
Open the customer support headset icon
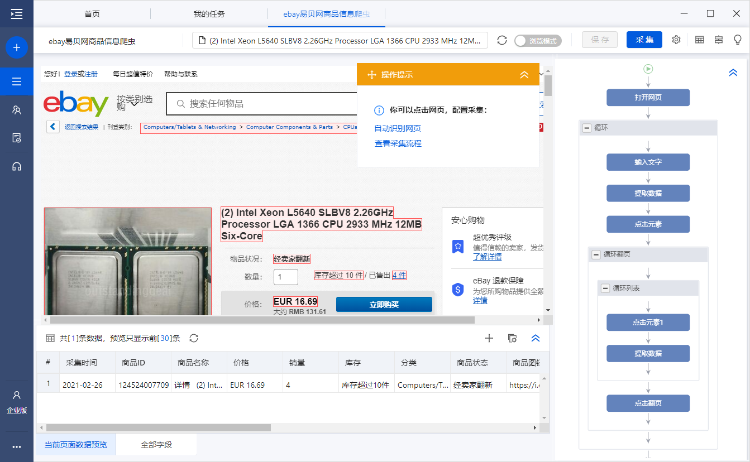17,166
